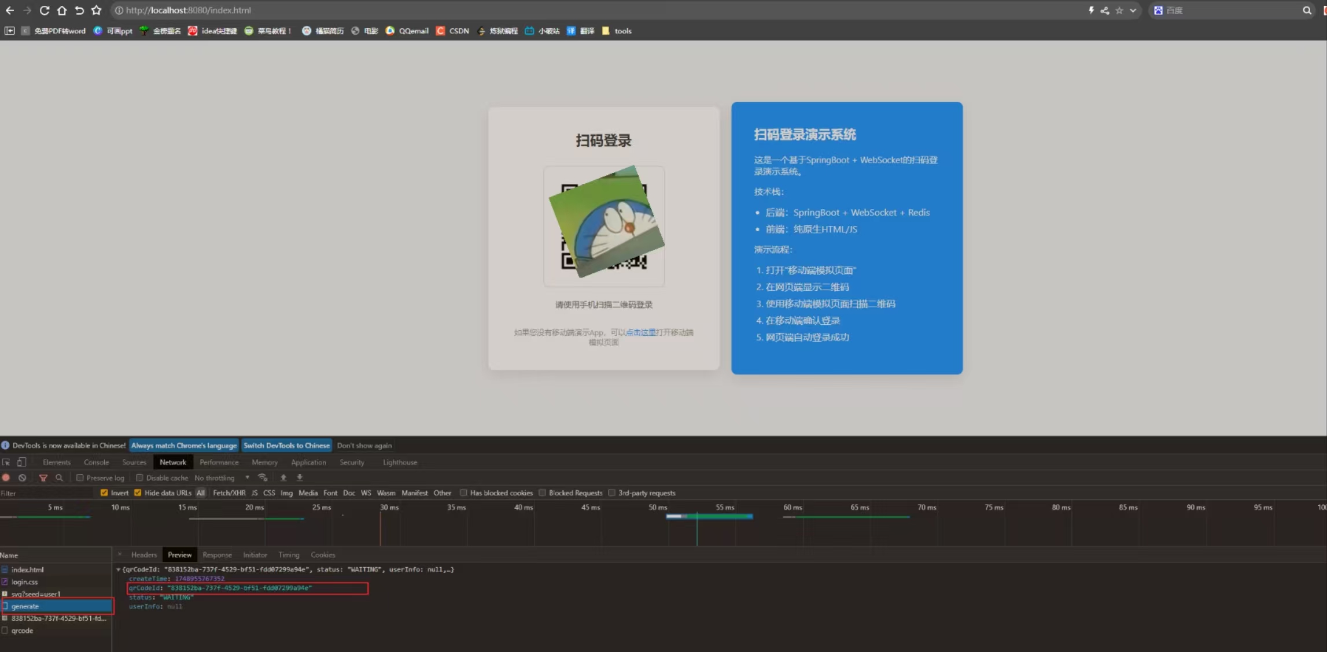This screenshot has width=1327, height=652.
Task: Switch to the Lighthouse tab
Action: point(400,462)
